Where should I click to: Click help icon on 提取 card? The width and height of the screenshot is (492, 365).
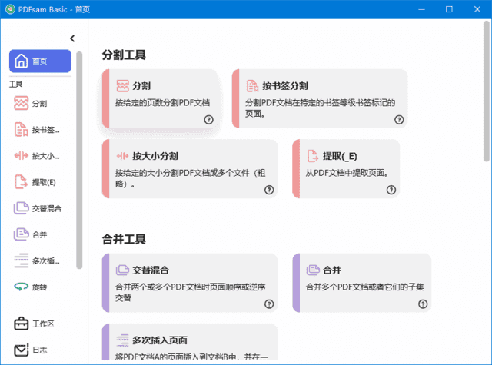391,190
